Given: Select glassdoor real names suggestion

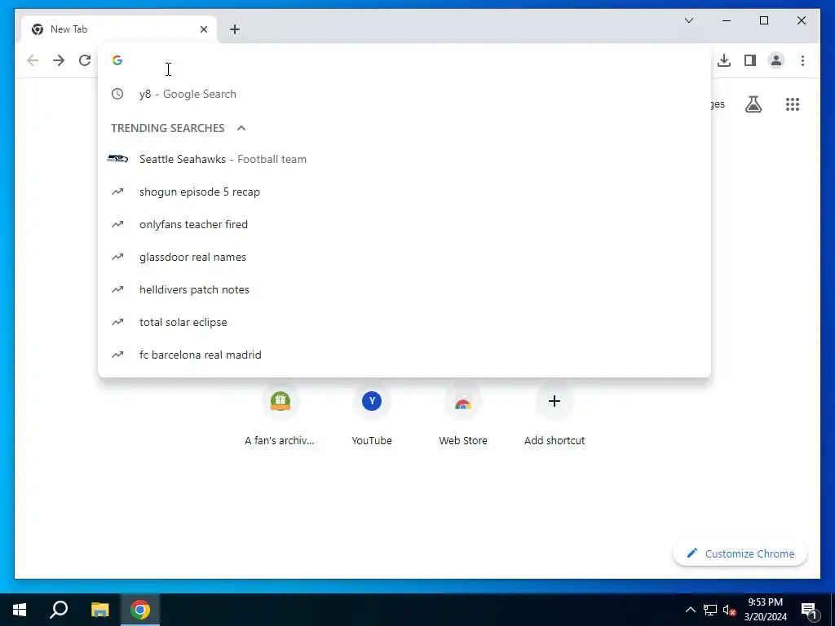Looking at the screenshot, I should (404, 257).
